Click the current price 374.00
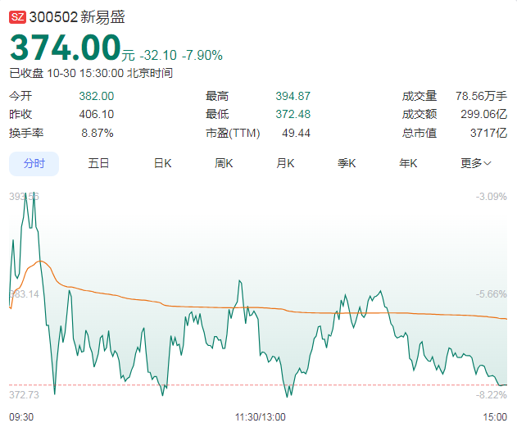The width and height of the screenshot is (517, 432). [65, 48]
